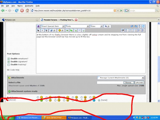
Task: Click in the attachment file path field
Action: click(x=110, y=82)
